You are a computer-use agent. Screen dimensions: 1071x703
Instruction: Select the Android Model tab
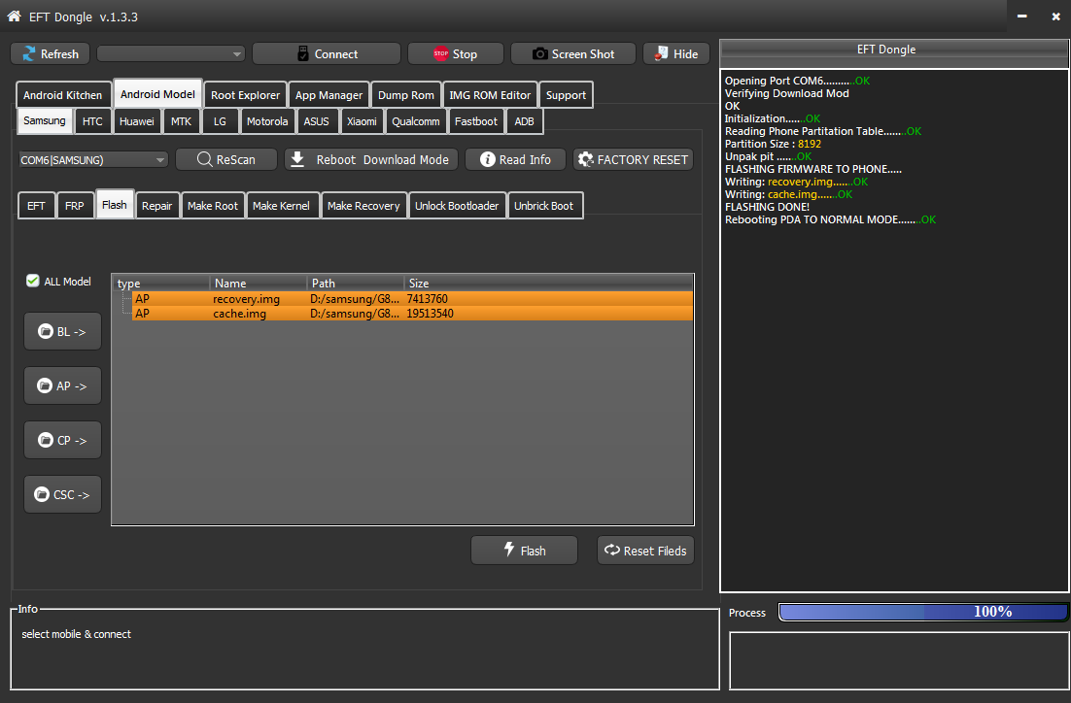point(157,94)
